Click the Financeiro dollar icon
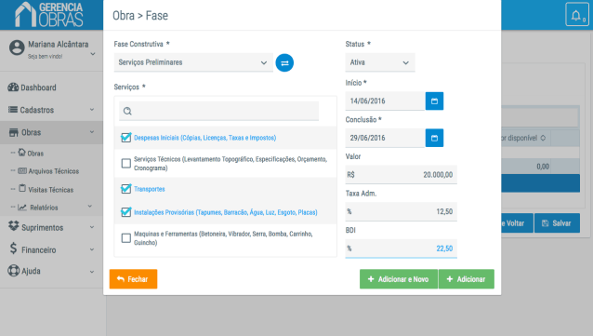This screenshot has width=593, height=336. 13,249
